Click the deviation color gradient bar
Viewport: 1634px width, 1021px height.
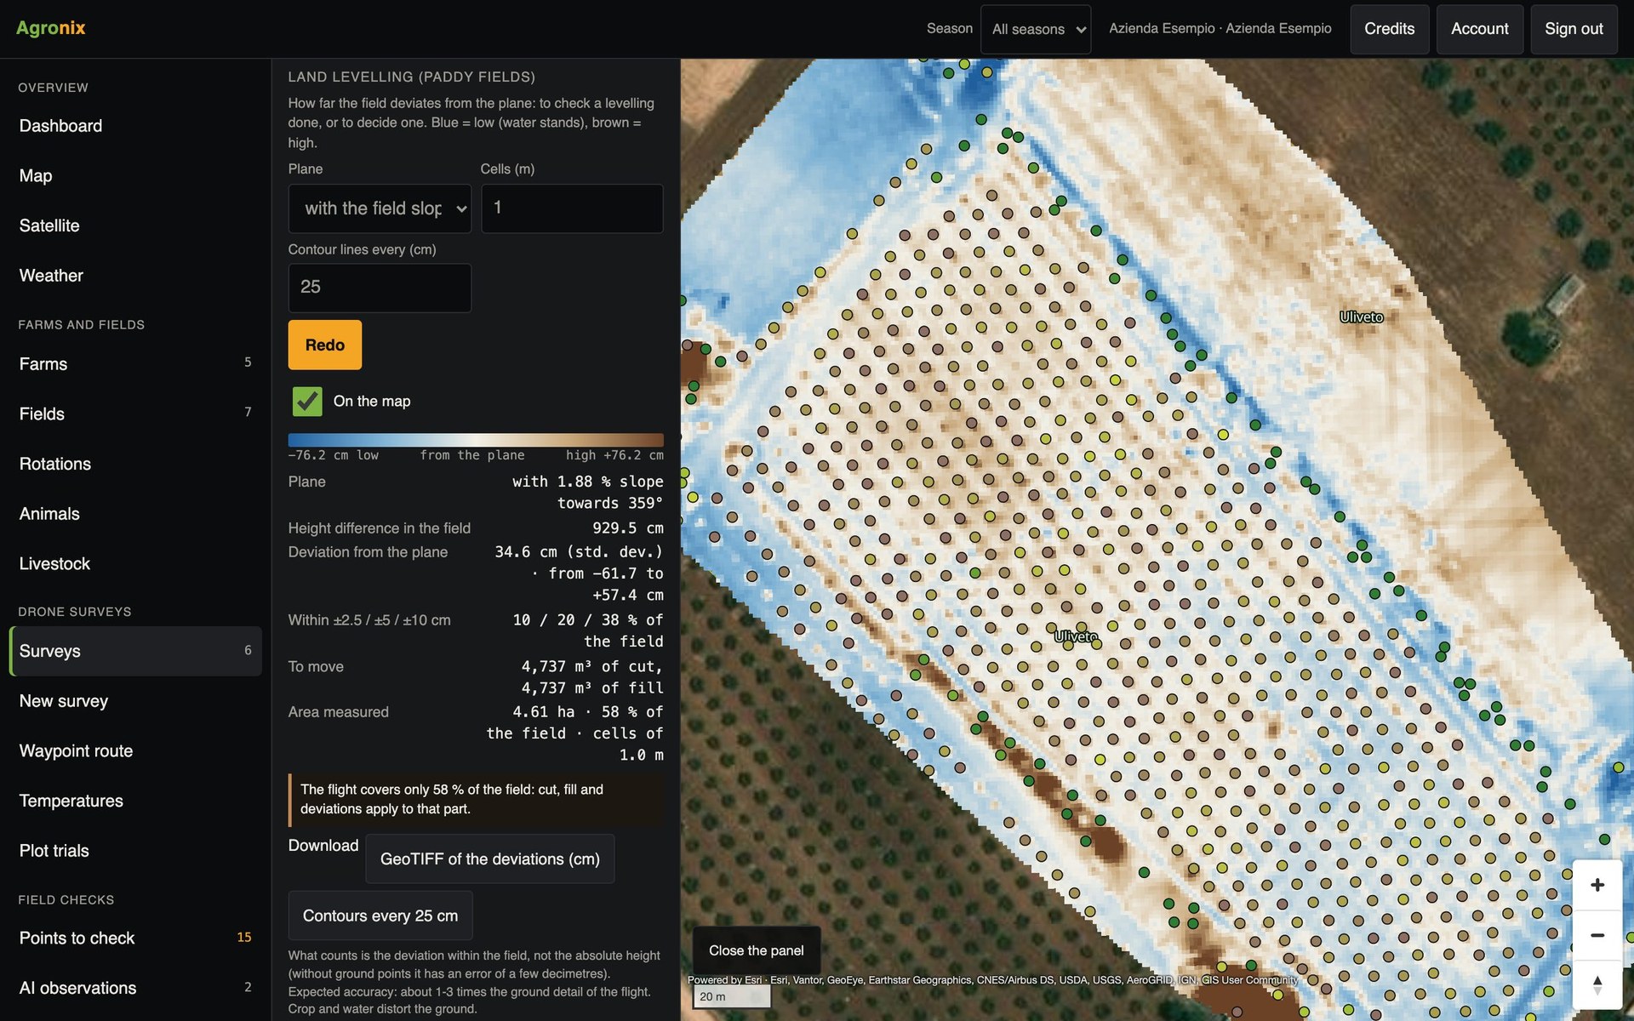[476, 440]
